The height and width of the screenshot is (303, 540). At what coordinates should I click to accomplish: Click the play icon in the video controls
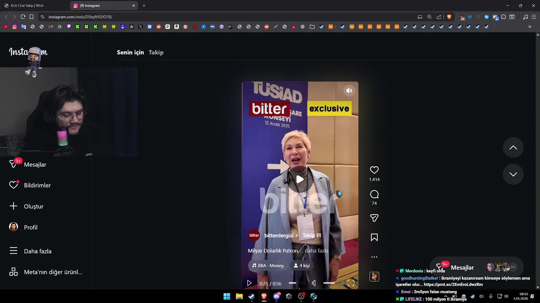click(249, 283)
